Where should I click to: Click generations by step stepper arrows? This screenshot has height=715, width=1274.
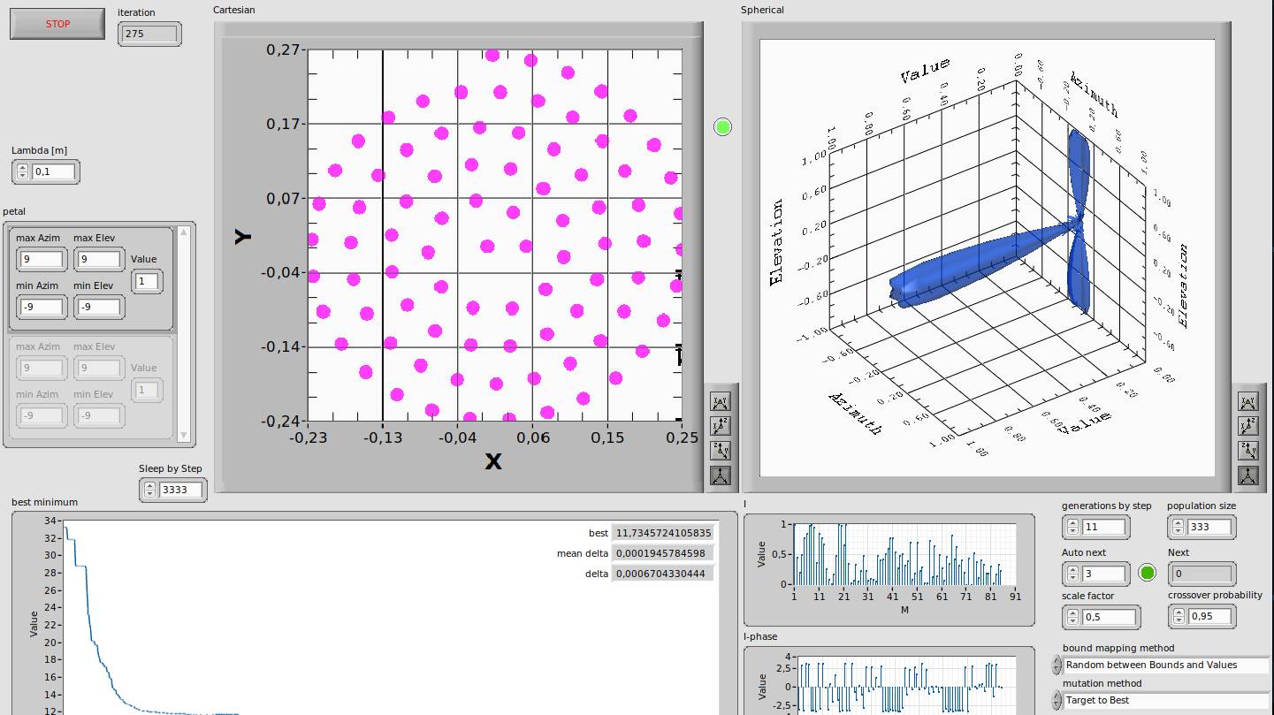tap(1072, 527)
